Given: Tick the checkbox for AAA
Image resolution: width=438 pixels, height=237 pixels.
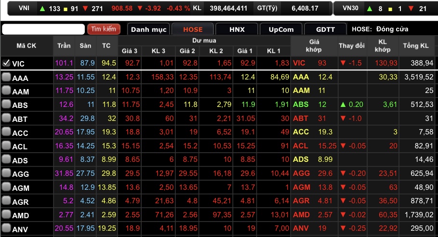Looking at the screenshot, I should [x=6, y=77].
